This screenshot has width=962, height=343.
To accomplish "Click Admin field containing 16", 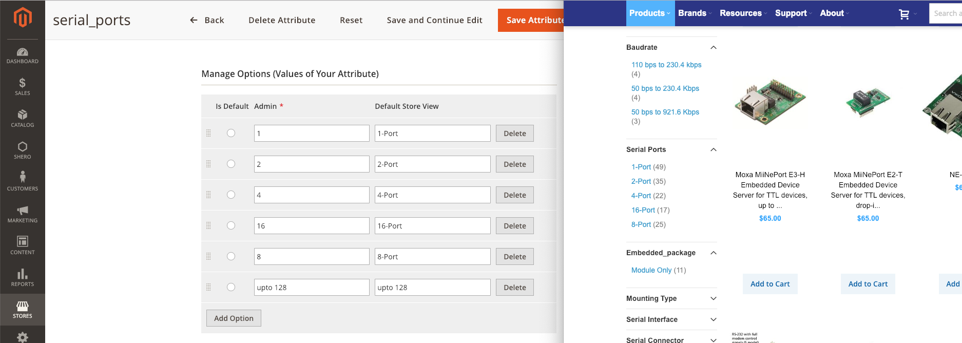I will click(x=312, y=225).
